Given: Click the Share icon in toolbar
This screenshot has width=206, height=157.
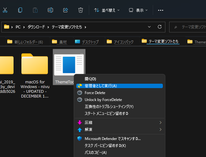Looking at the screenshot, I should [66, 10].
